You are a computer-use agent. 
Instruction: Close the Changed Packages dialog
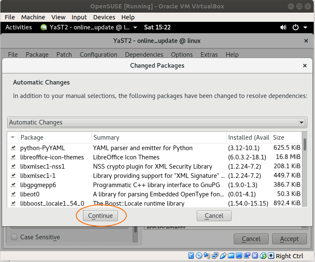coord(305,66)
